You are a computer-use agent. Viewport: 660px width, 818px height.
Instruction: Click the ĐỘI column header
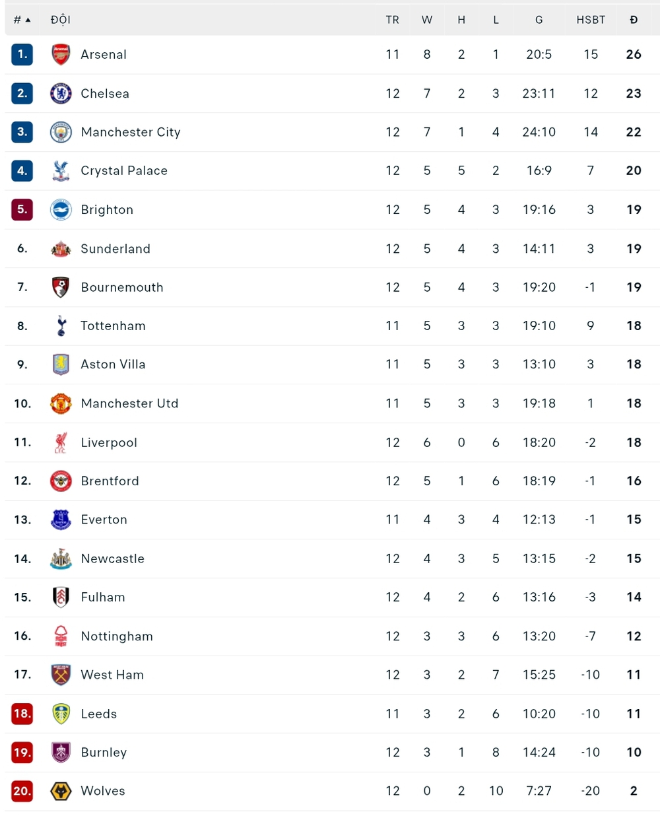61,19
